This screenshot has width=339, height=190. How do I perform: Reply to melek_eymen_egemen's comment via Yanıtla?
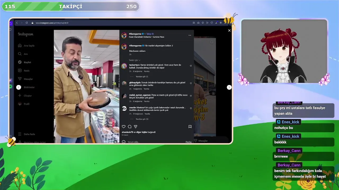point(146,101)
